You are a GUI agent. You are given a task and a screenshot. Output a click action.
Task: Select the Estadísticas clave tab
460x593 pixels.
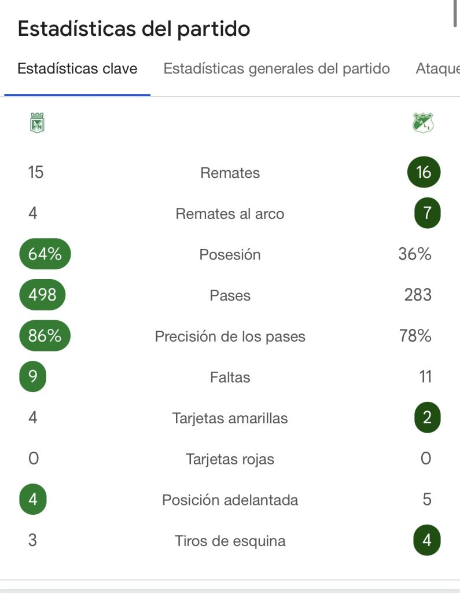tap(78, 69)
